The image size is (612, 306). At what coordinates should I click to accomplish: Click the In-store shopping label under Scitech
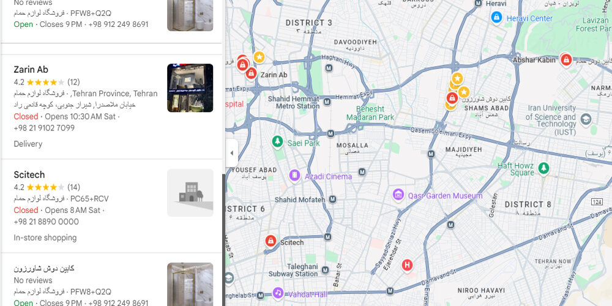click(x=45, y=237)
